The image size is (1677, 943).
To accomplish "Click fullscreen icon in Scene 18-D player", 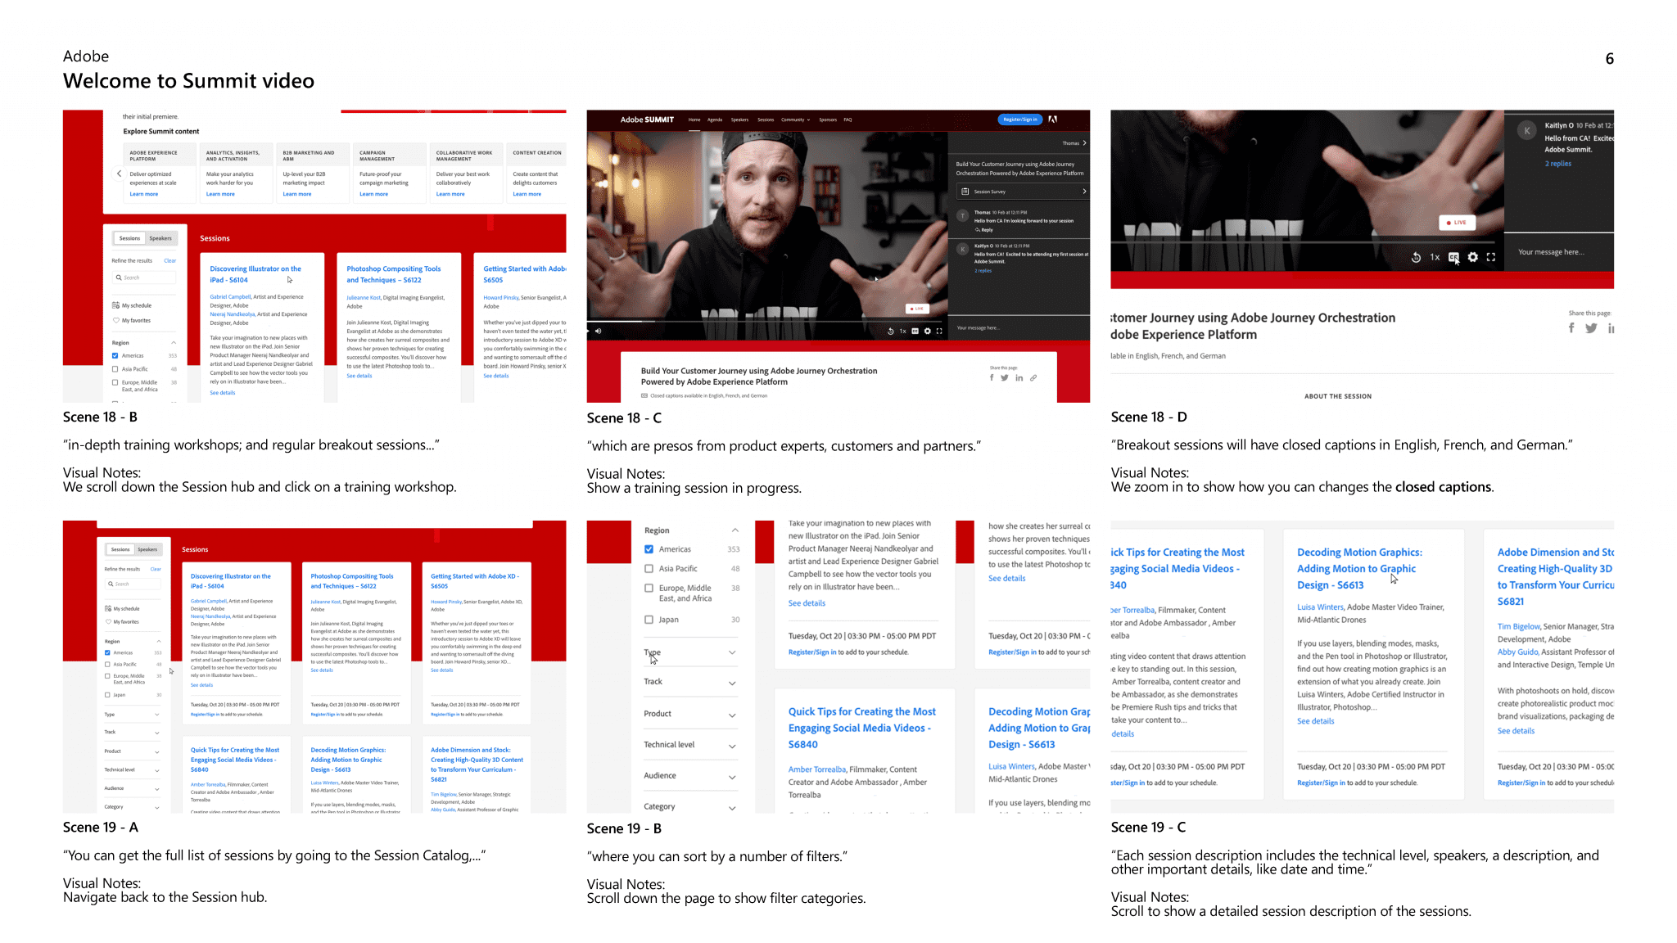I will coord(1491,257).
